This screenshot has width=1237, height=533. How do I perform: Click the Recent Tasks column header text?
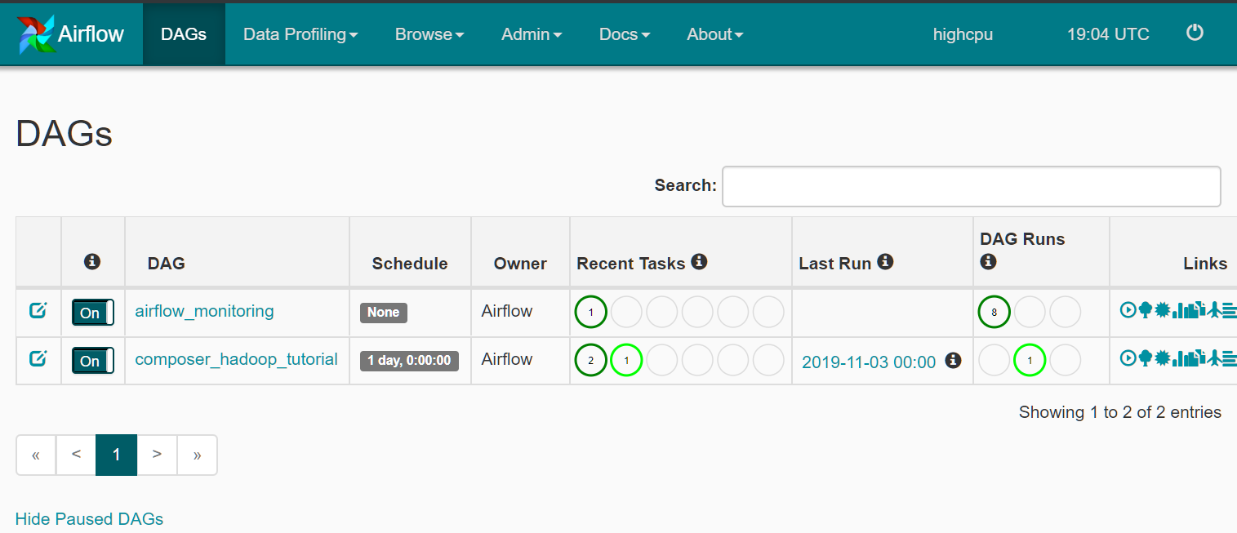click(631, 263)
